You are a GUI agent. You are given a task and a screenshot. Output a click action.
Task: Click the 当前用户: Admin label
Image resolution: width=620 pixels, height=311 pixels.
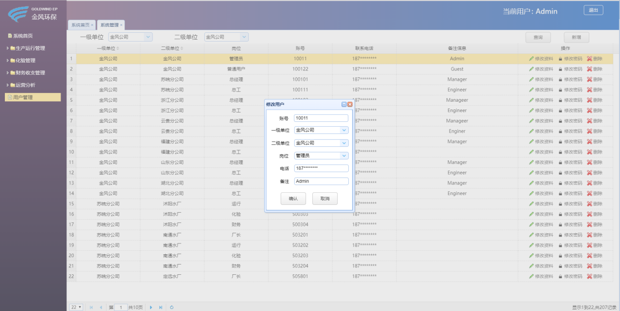[x=530, y=11]
